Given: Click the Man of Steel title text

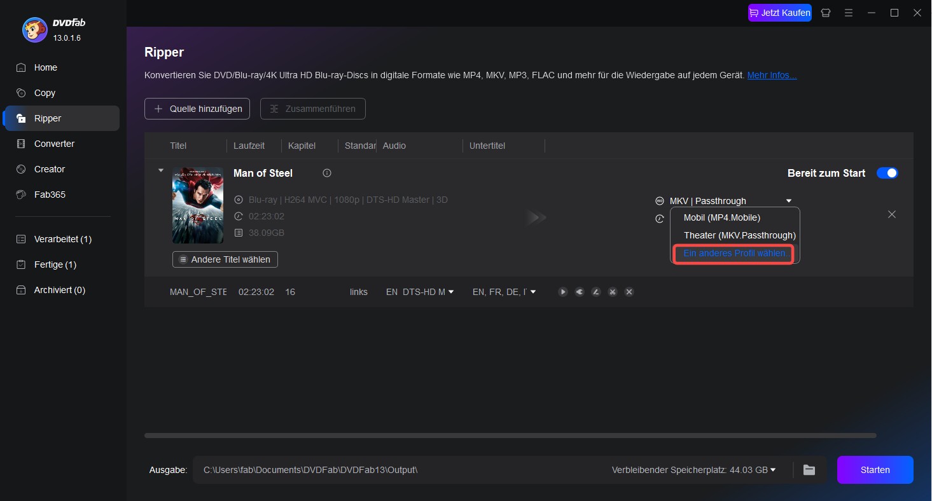Looking at the screenshot, I should coord(263,173).
